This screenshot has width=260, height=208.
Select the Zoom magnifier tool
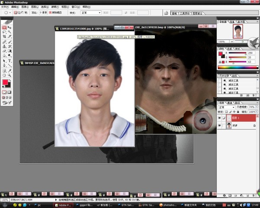(10, 75)
